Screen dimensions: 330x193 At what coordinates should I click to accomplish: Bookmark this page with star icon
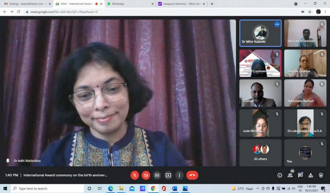pos(310,12)
